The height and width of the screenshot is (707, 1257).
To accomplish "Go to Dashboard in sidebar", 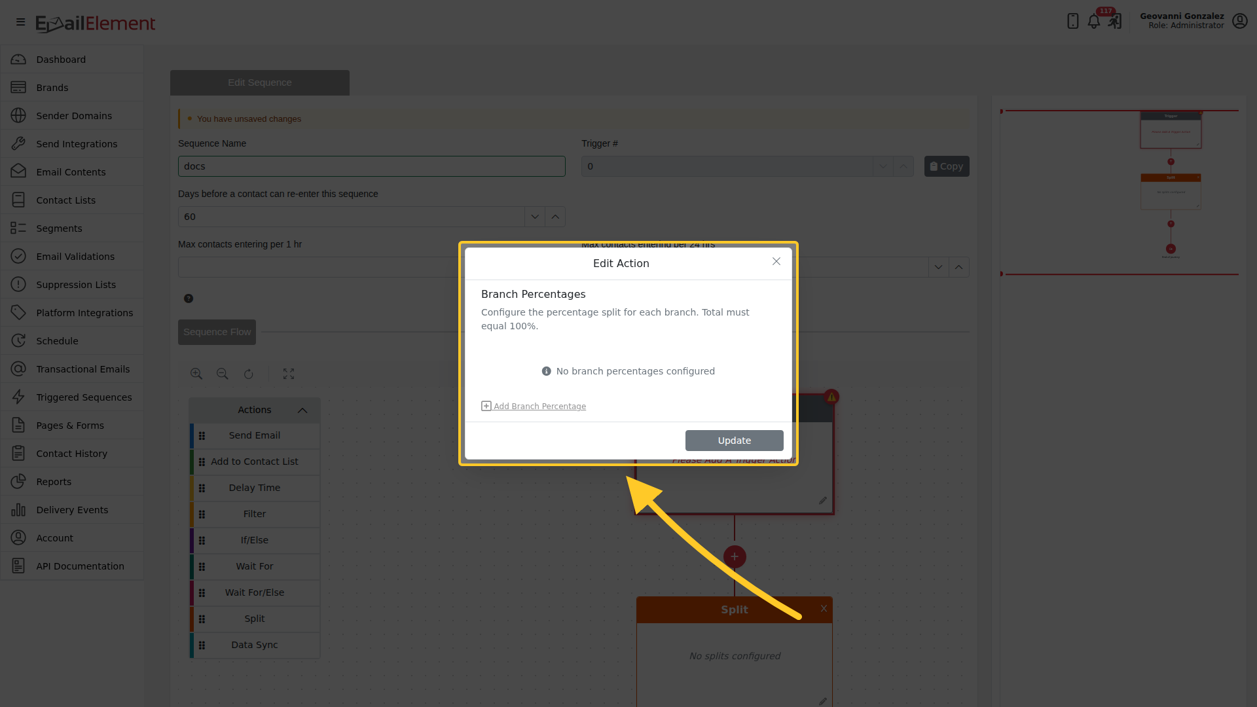I will [x=72, y=60].
